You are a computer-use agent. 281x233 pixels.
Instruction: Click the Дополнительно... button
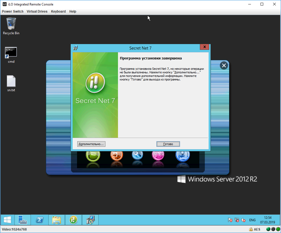click(x=91, y=144)
